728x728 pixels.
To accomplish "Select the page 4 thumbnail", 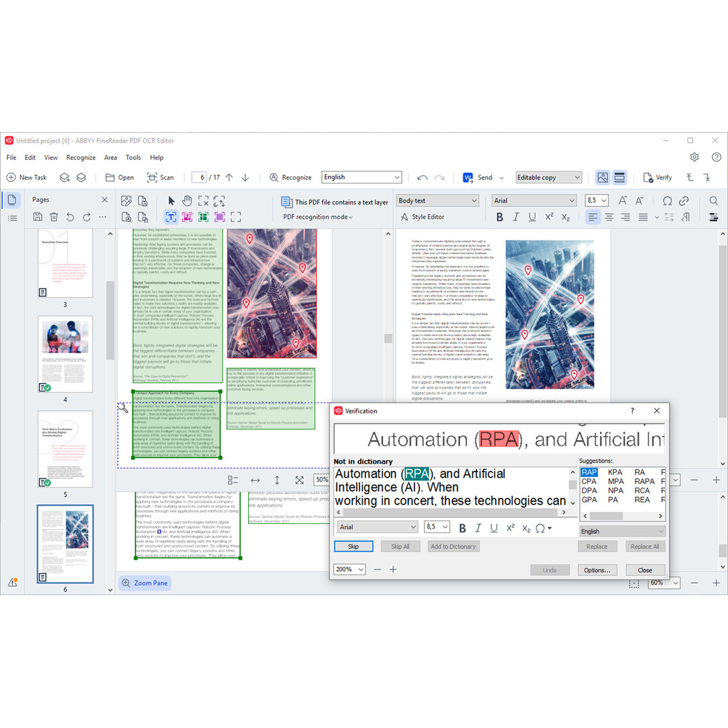I will pos(65,353).
